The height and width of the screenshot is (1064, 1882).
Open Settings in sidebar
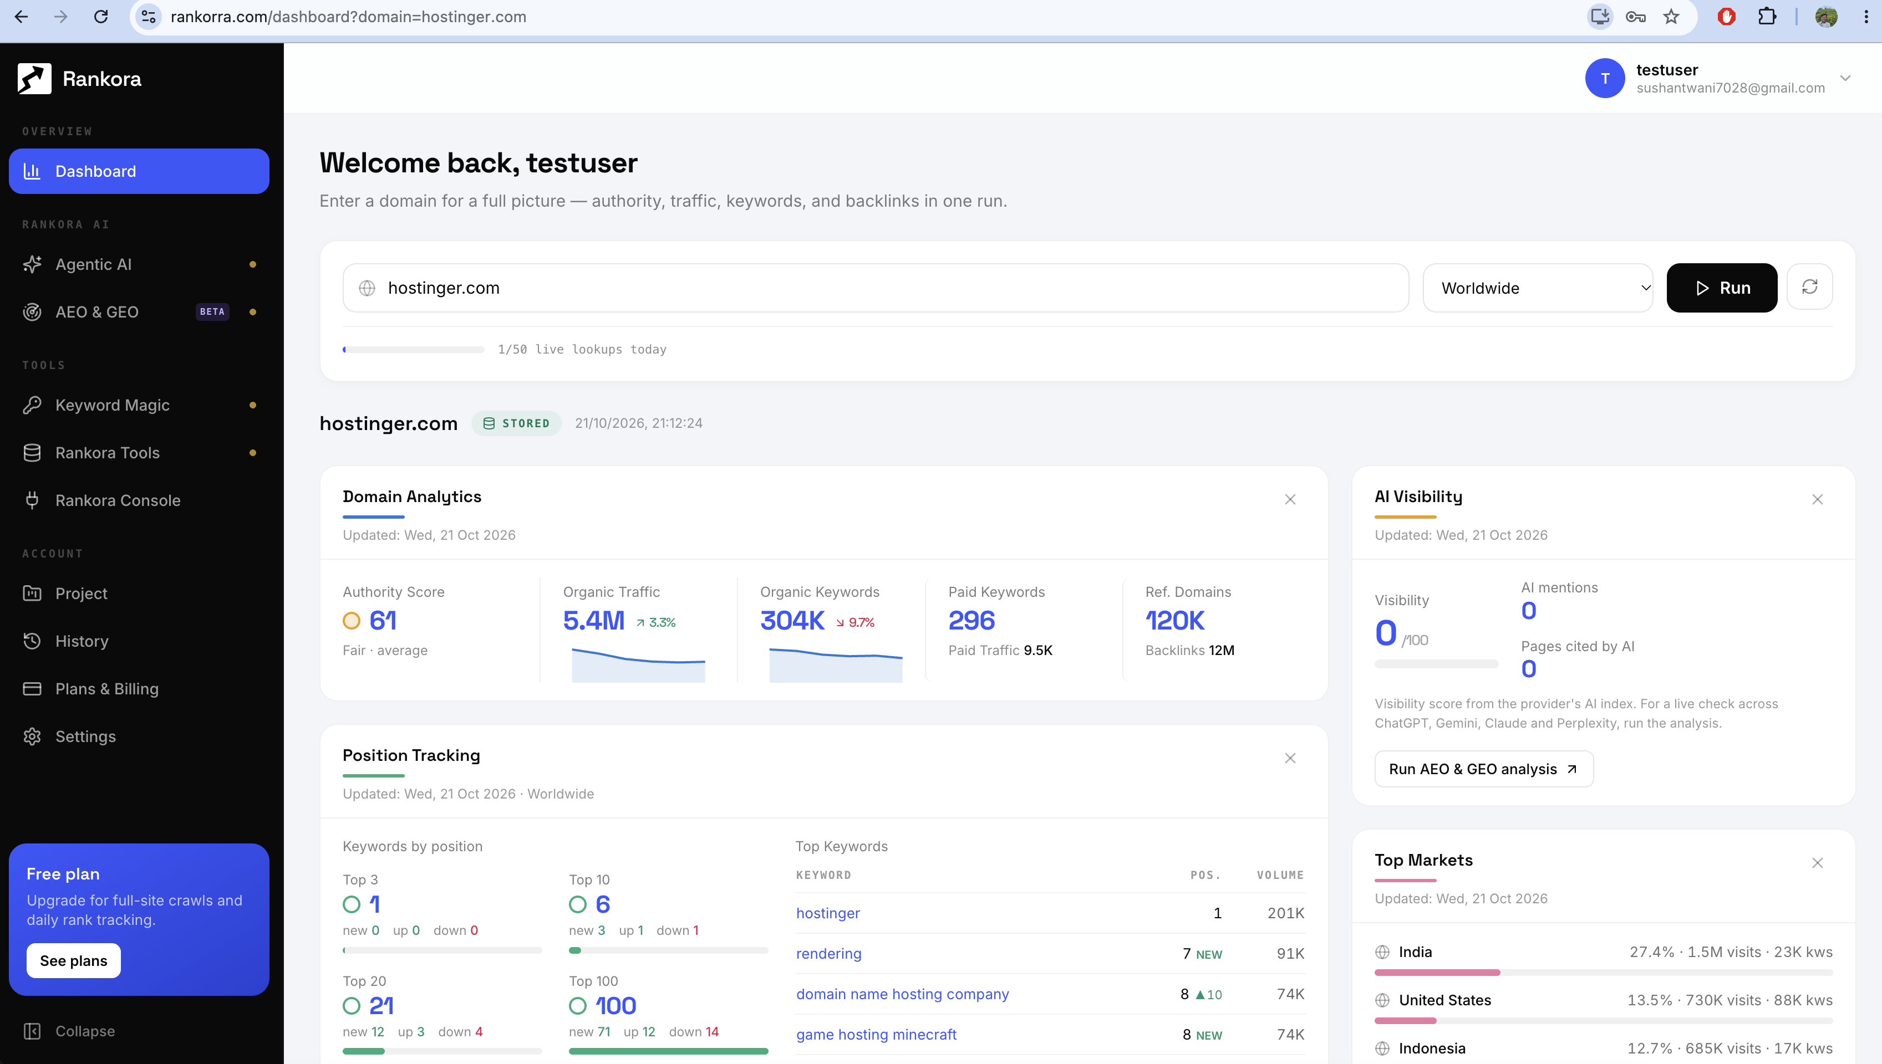139,736
